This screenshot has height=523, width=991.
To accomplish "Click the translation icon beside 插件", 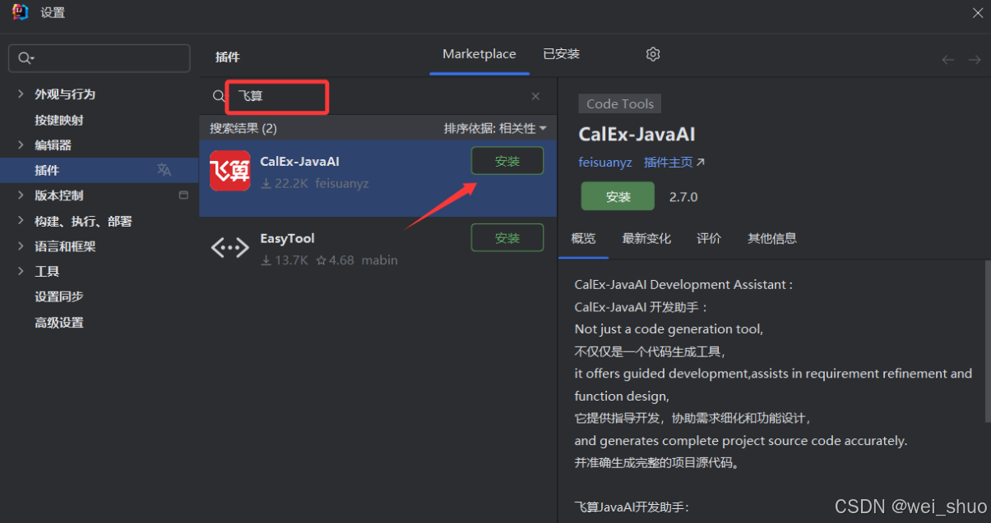I will click(x=164, y=170).
